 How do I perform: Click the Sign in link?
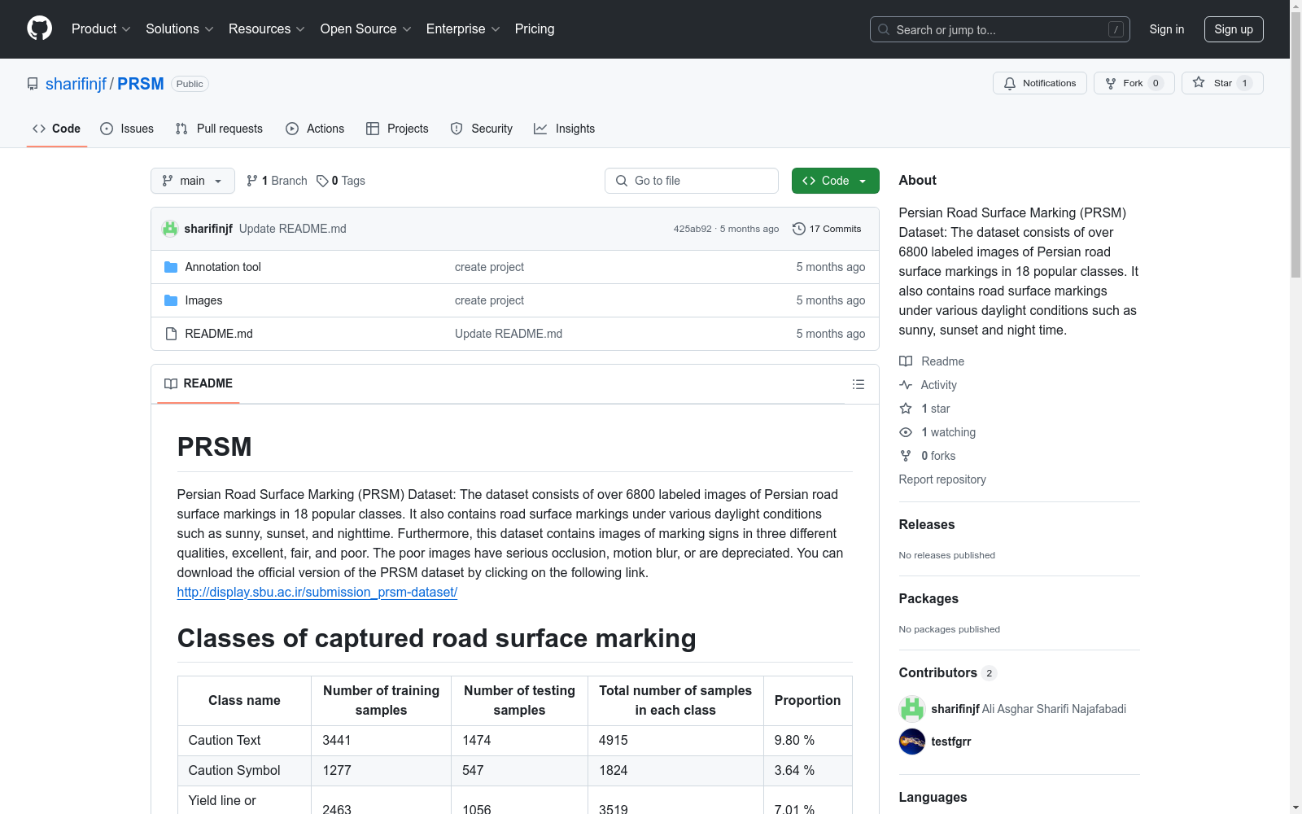click(x=1167, y=29)
